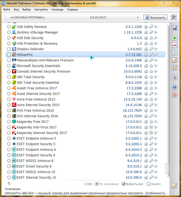Open the Команды menu
The height and width of the screenshot is (197, 181).
pos(57,9)
